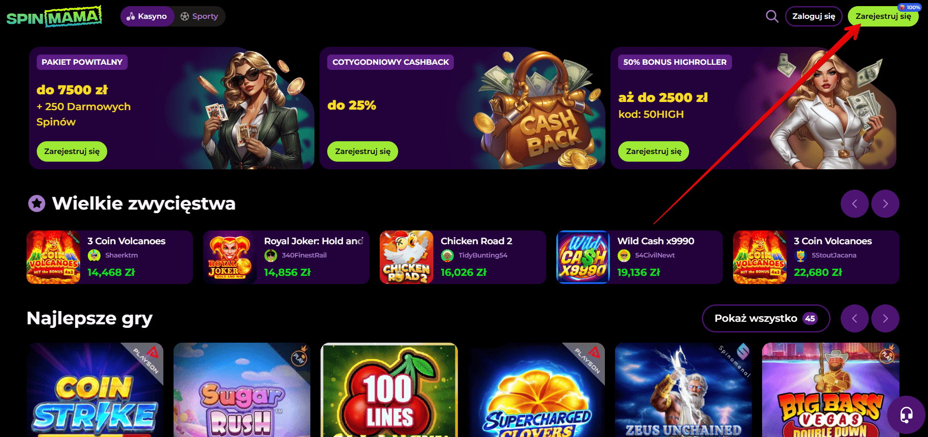Open the Zeus Unchained game thumbnail
This screenshot has height=437, width=928.
683,390
